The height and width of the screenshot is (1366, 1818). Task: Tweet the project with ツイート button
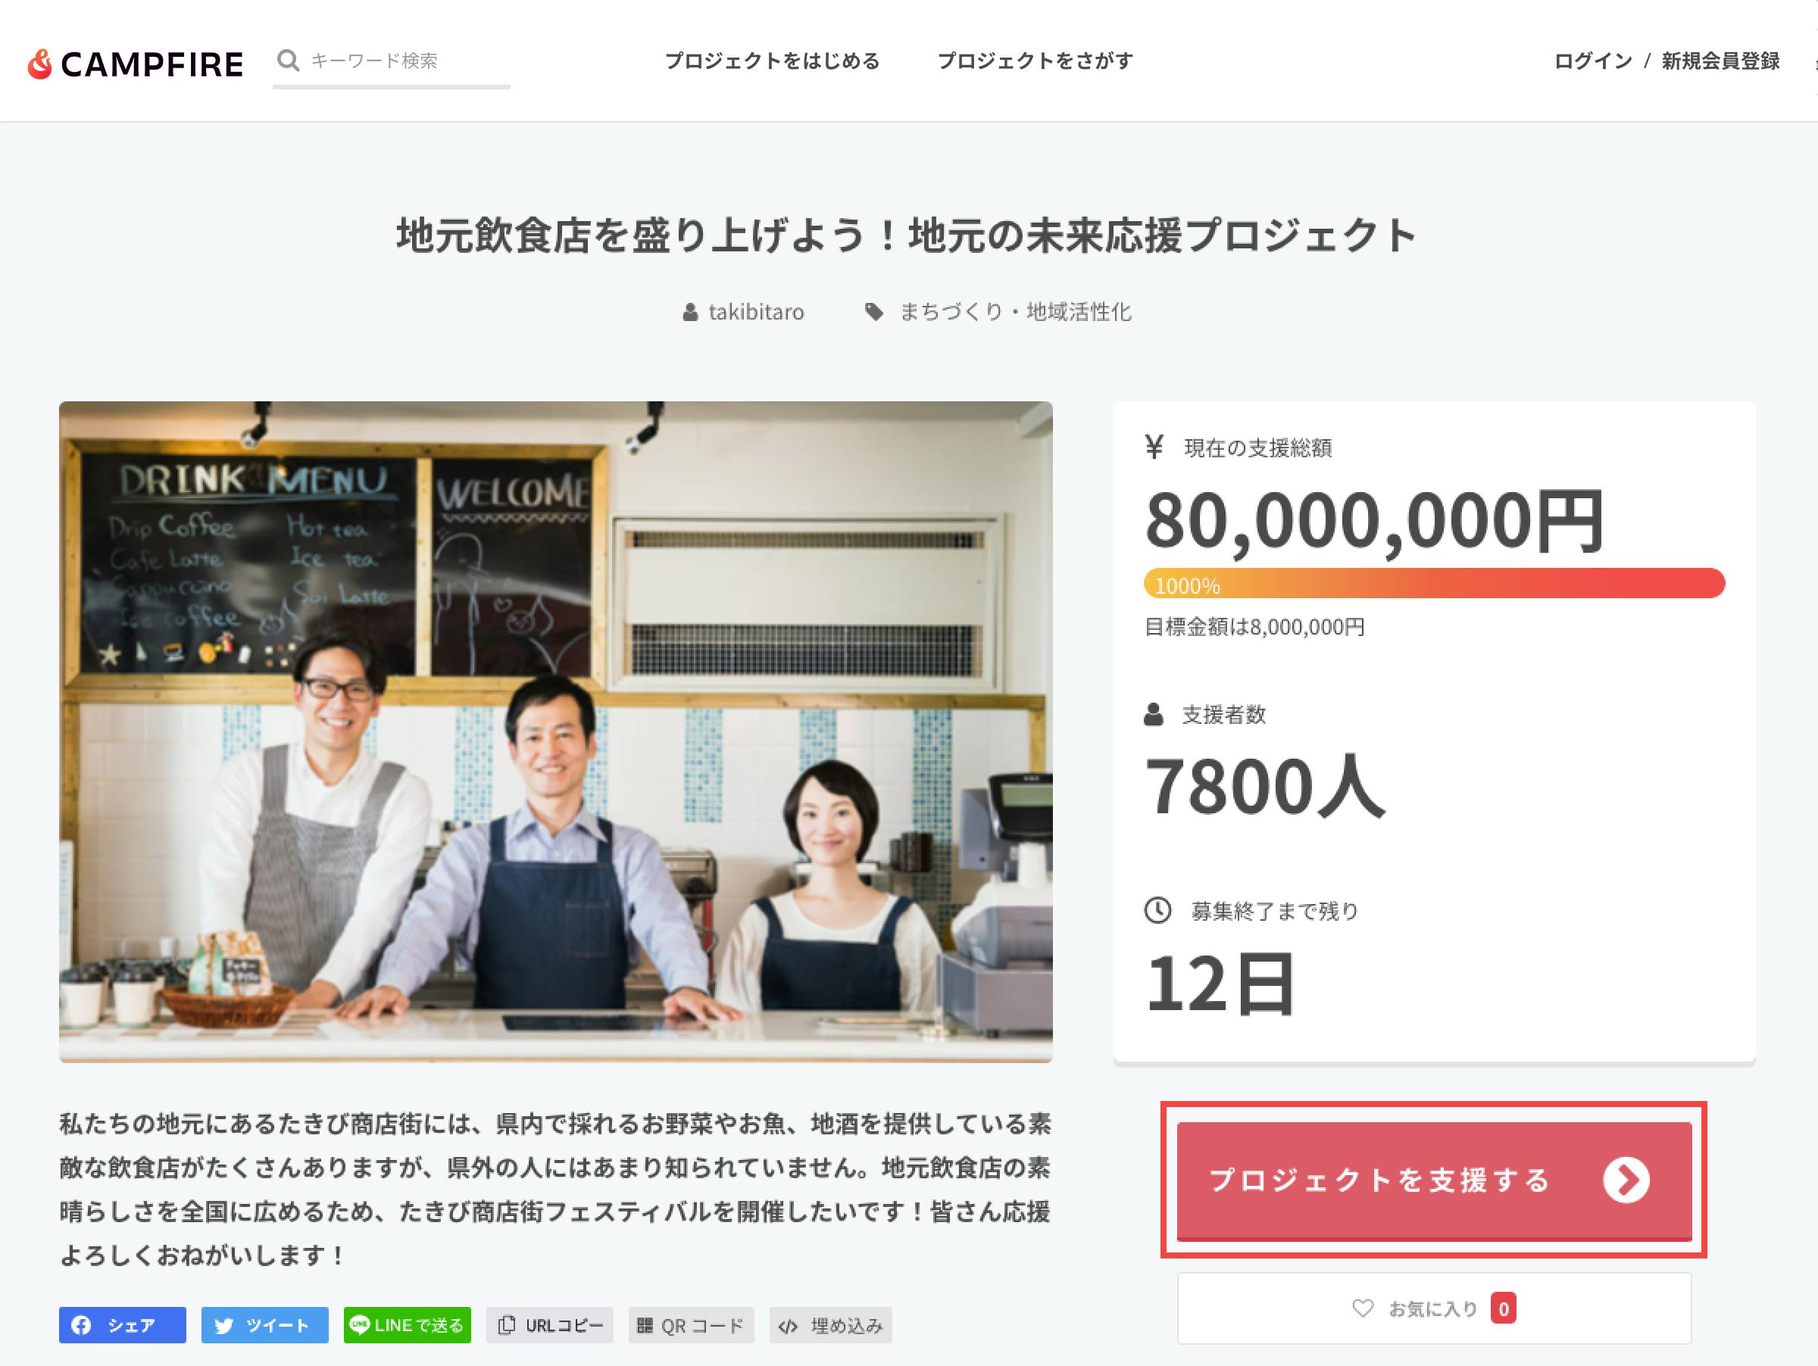point(264,1325)
